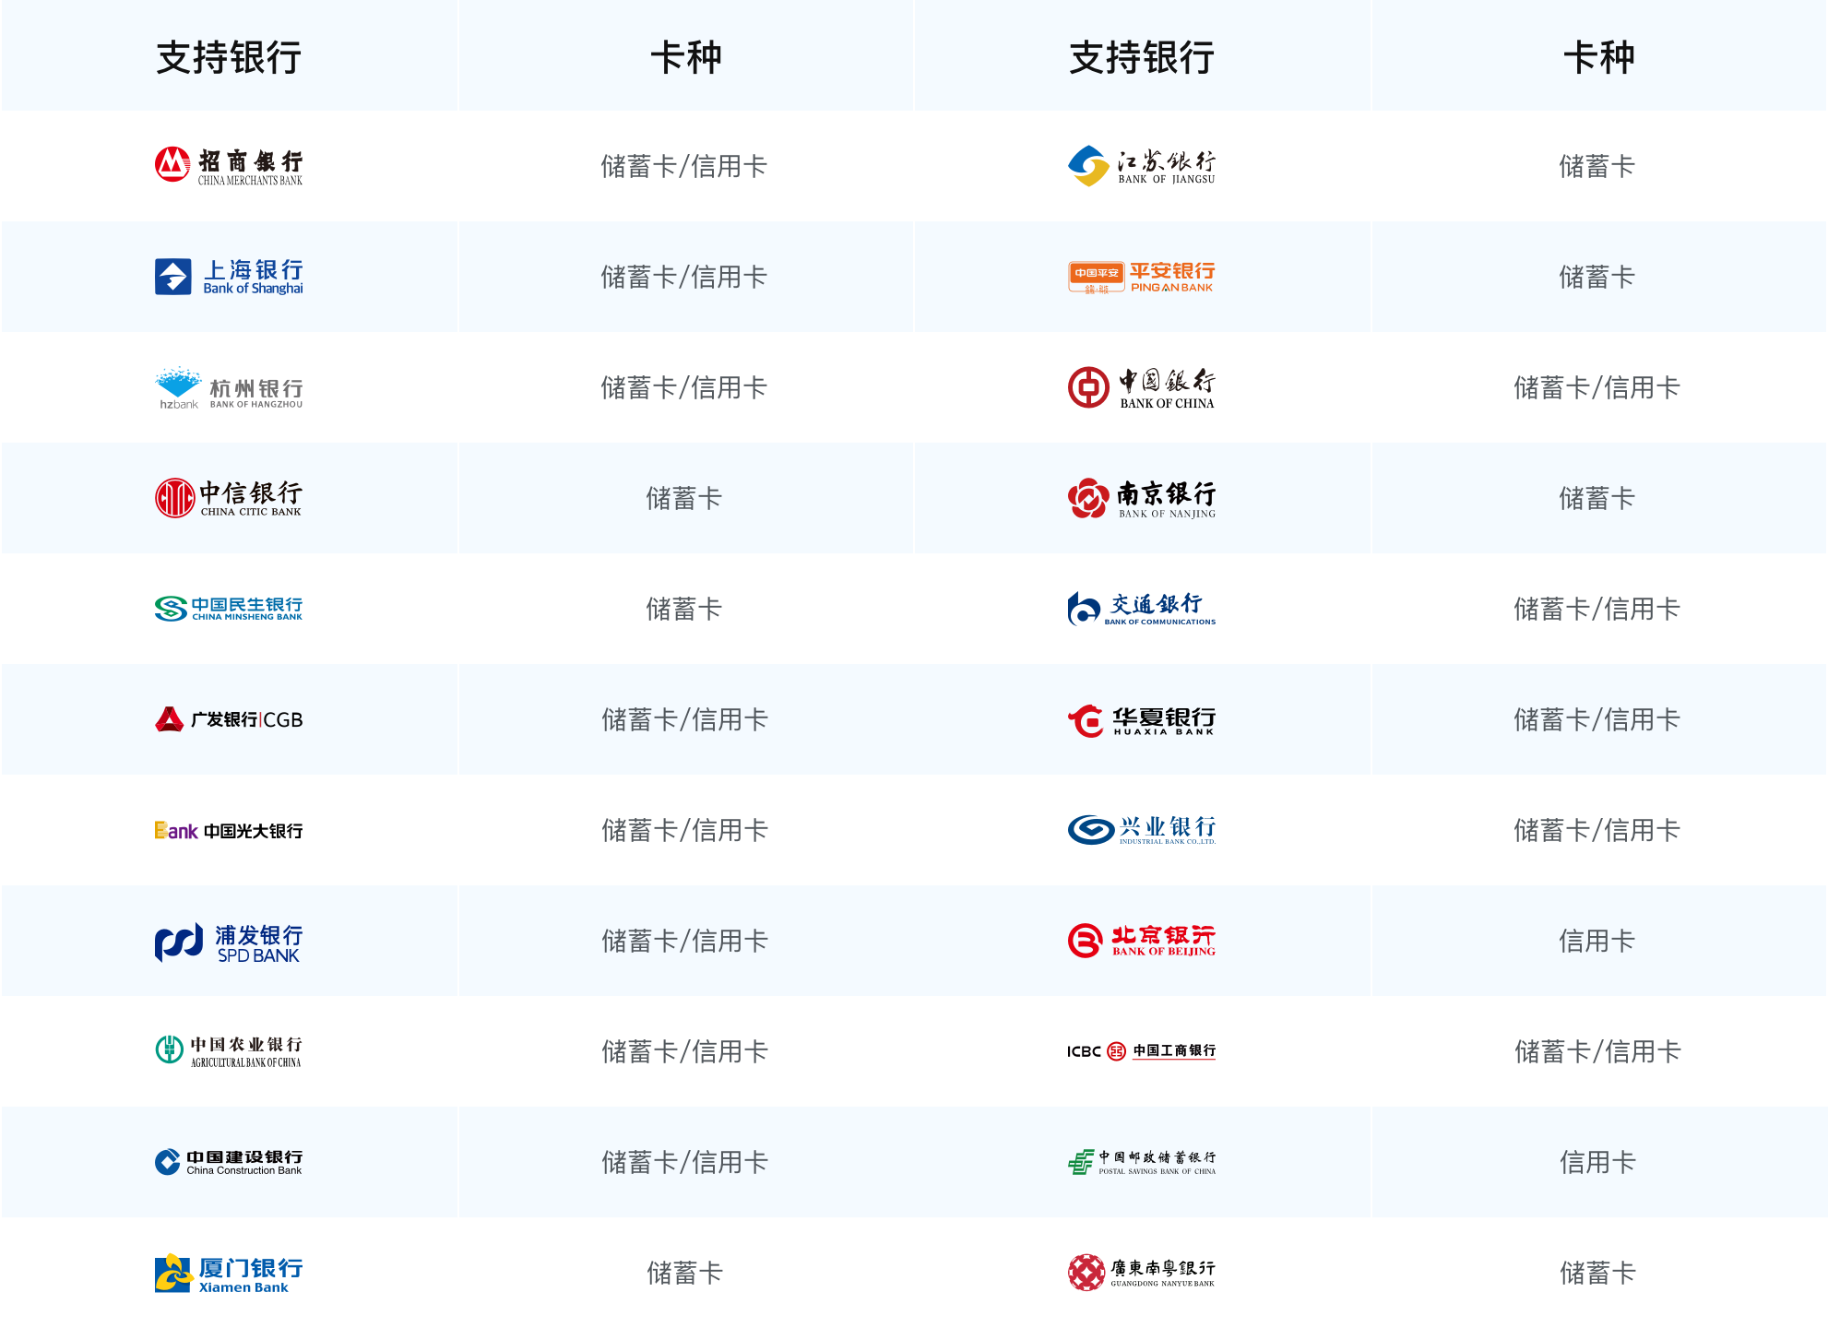This screenshot has width=1828, height=1328.
Task: Click 储蓄卡/信用卡 in the Bank of Shanghai row
Action: [x=684, y=277]
